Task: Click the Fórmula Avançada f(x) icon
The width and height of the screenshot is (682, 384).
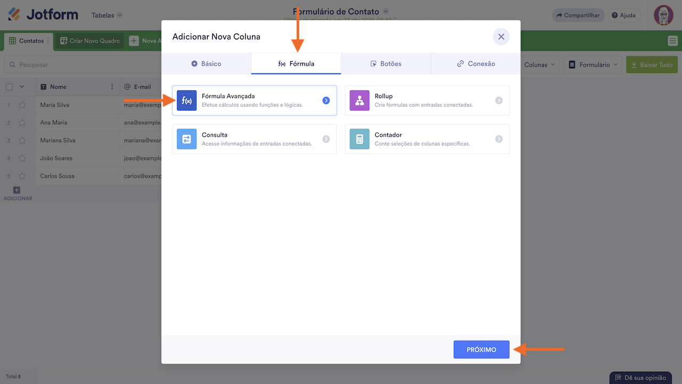Action: [x=186, y=101]
